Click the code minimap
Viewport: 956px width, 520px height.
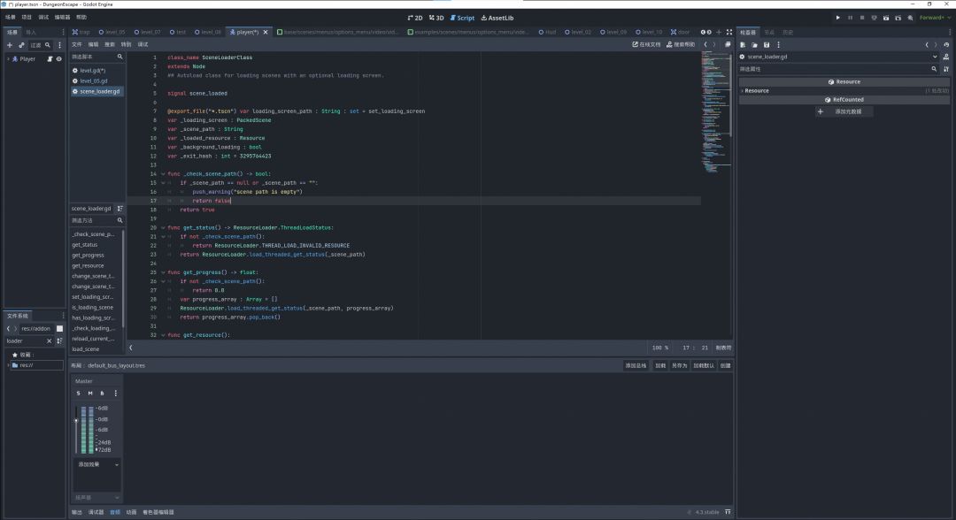point(715,111)
